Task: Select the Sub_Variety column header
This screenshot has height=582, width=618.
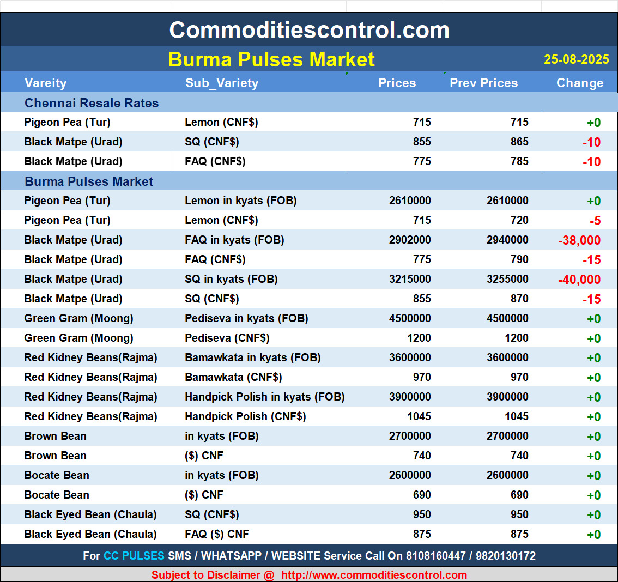Action: coord(222,83)
